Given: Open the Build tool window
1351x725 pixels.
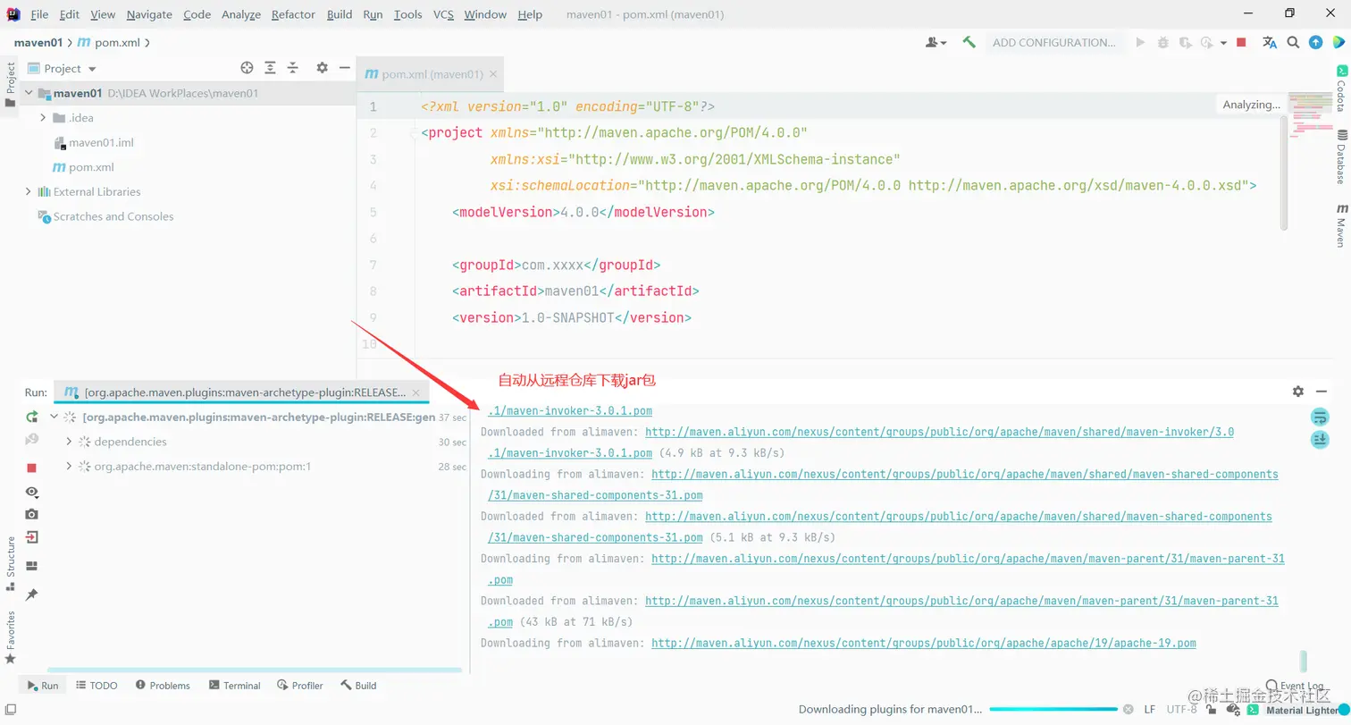Looking at the screenshot, I should [358, 686].
